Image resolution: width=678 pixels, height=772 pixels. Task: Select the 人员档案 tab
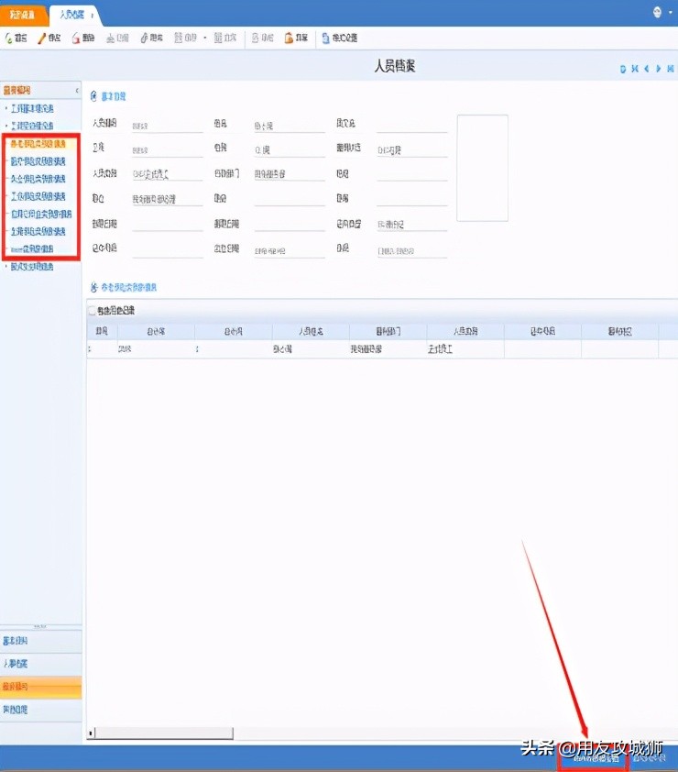point(71,15)
